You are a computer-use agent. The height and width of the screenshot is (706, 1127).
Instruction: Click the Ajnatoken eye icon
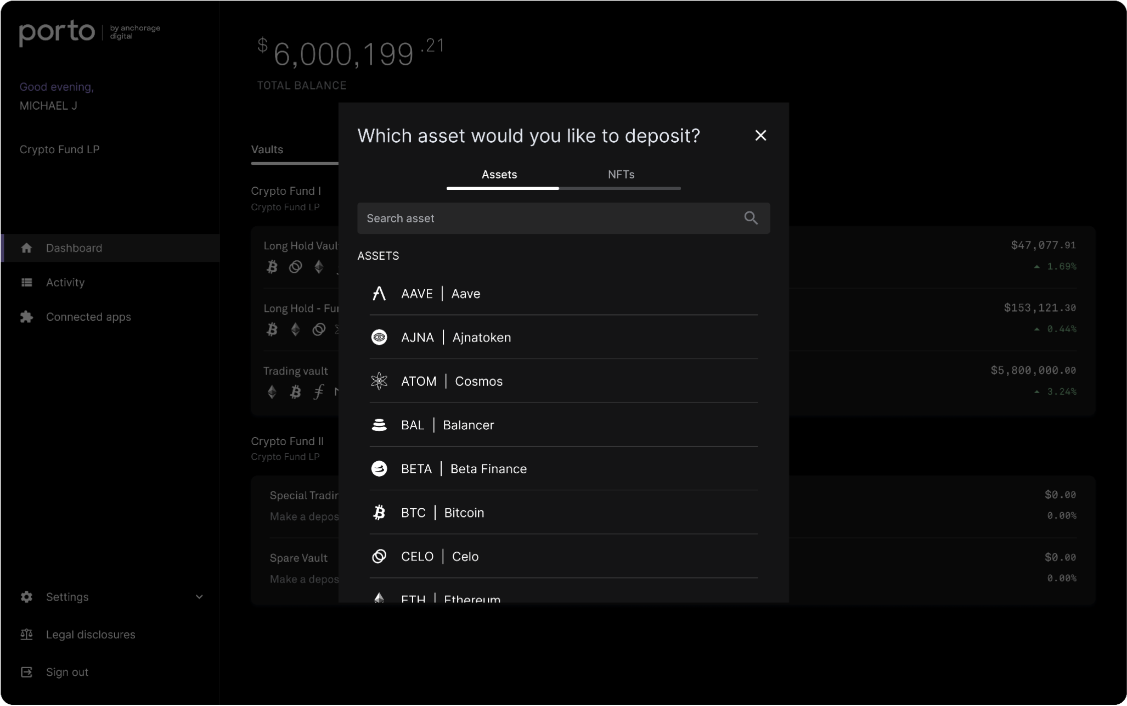(379, 337)
